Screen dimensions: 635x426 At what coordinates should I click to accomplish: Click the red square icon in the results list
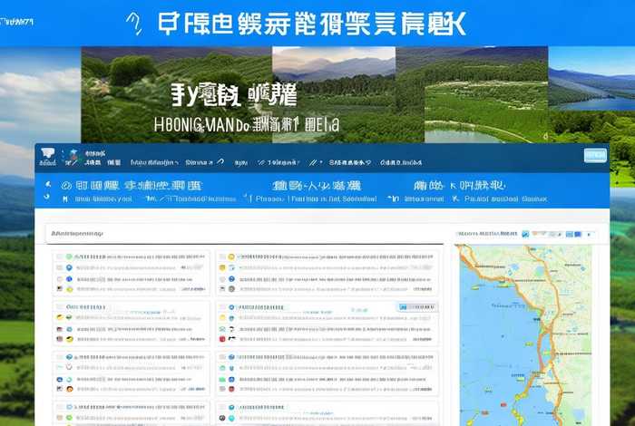click(222, 339)
